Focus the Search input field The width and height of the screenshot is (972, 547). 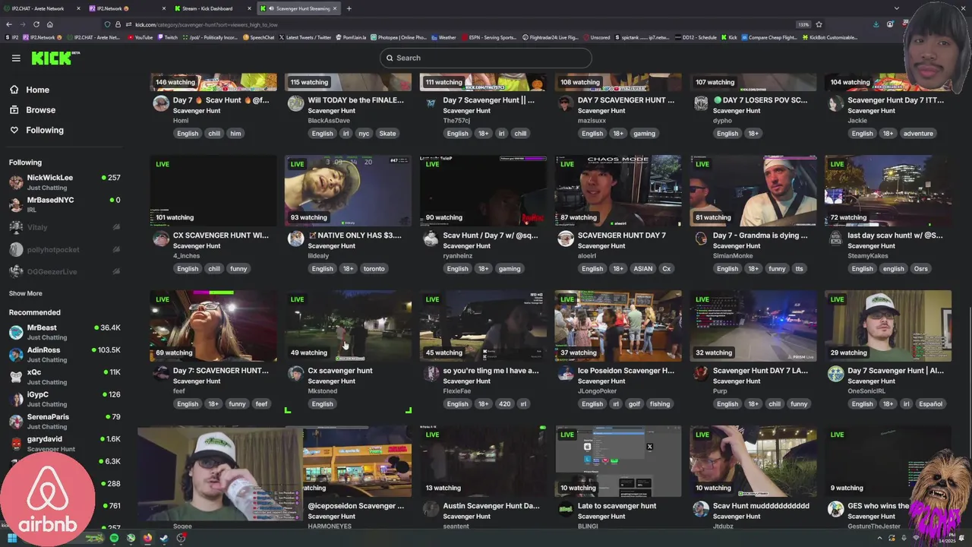tap(486, 58)
